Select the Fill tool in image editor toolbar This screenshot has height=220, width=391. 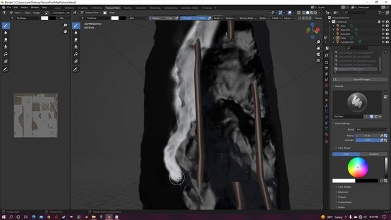[x=5, y=54]
